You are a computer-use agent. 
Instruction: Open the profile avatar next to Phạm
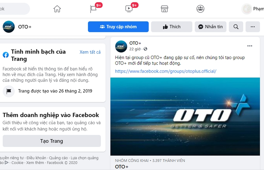tap(247, 9)
